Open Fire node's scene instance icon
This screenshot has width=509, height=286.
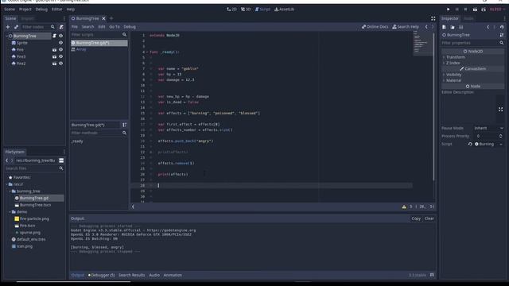point(54,50)
